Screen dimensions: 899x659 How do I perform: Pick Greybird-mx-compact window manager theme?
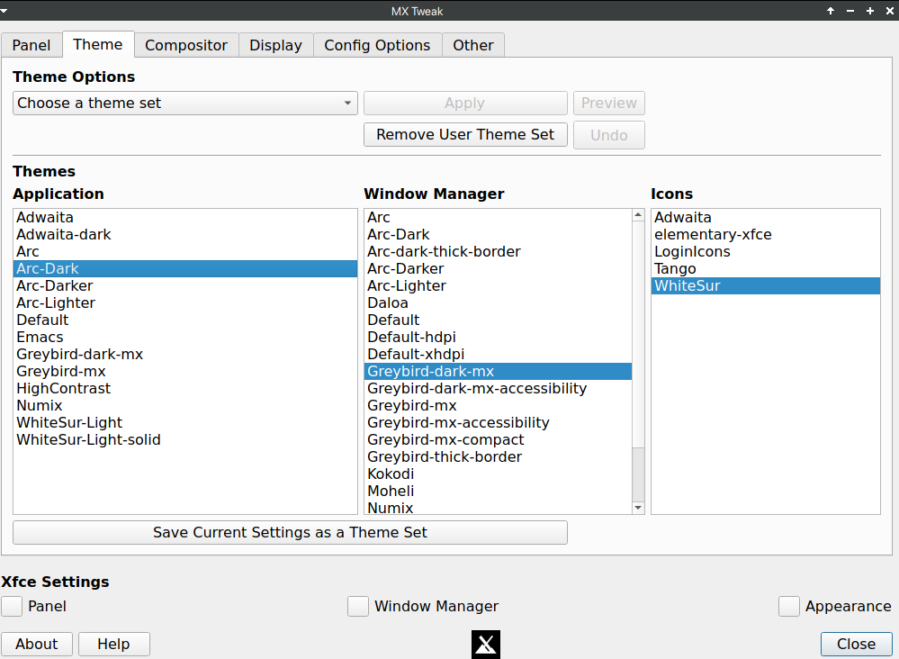499,440
